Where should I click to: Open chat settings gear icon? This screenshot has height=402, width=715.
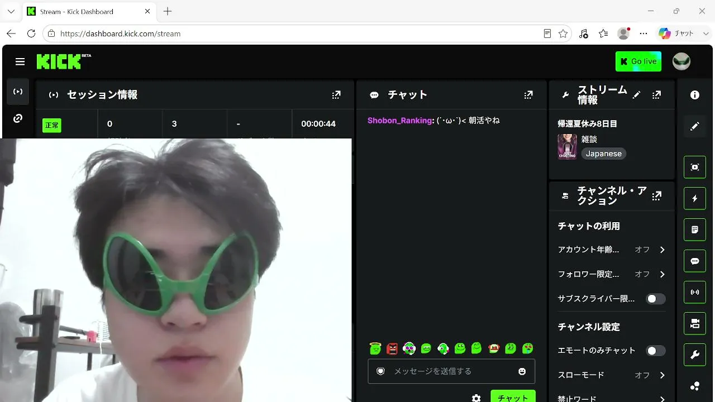[476, 398]
